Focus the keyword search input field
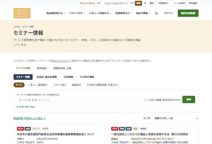212x144 pixels. (x=80, y=100)
